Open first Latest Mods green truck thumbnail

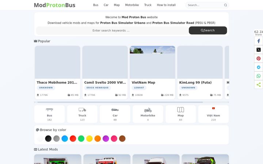click(x=58, y=159)
